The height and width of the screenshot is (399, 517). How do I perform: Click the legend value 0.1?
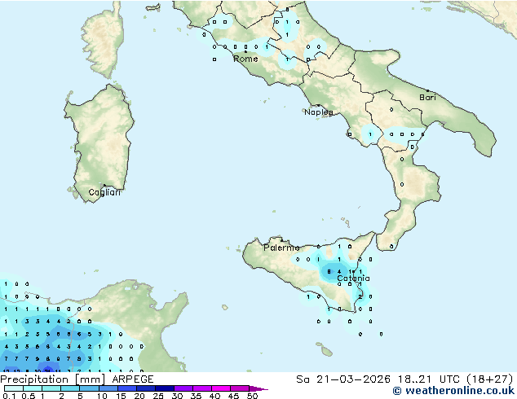(x=9, y=396)
